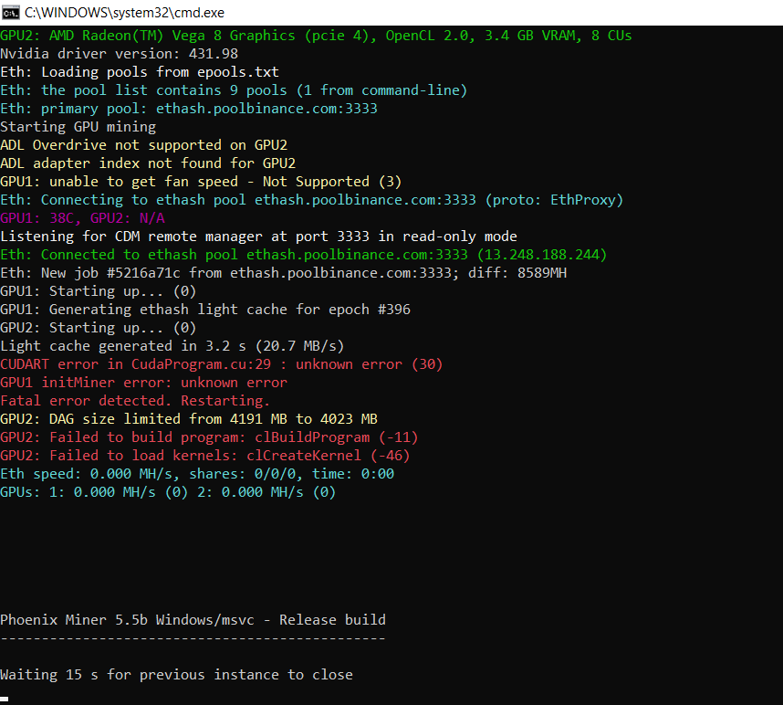The image size is (783, 705).
Task: Click 'GPU1: unable to get fan speed' line
Action: [x=201, y=182]
